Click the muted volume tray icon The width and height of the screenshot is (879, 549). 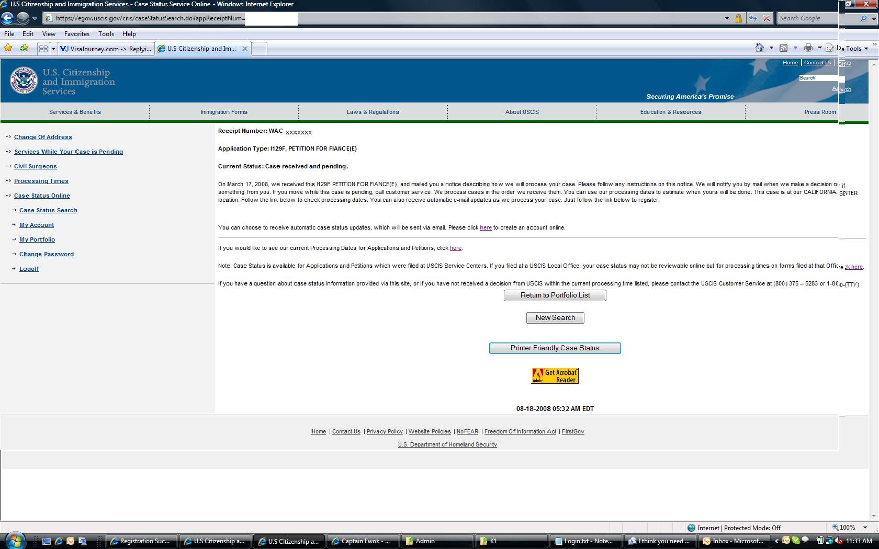click(839, 541)
